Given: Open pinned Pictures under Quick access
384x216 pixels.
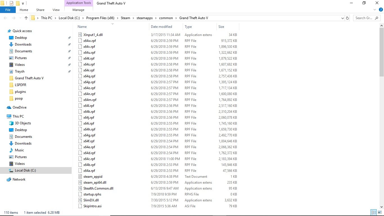Looking at the screenshot, I should point(21,58).
